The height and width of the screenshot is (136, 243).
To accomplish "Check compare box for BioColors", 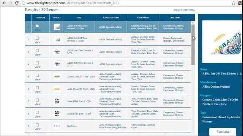I will pyautogui.click(x=37, y=125).
